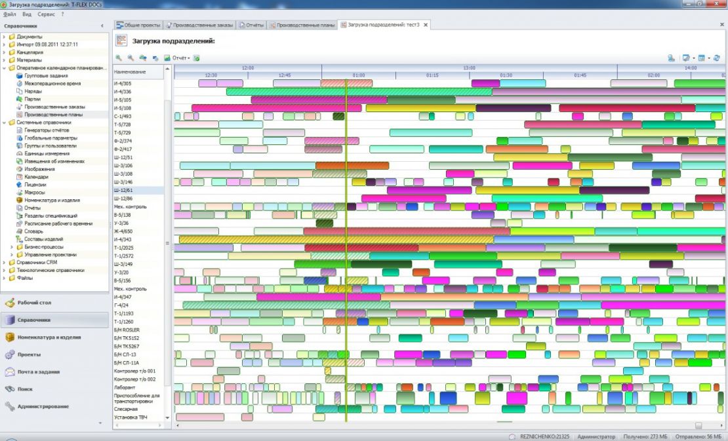Select Генераторы отчётов tree item

[x=47, y=130]
